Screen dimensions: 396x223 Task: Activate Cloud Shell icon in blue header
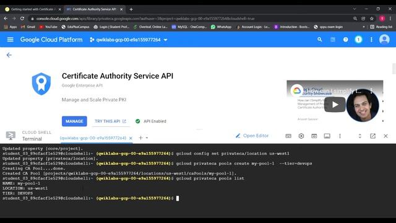333,40
